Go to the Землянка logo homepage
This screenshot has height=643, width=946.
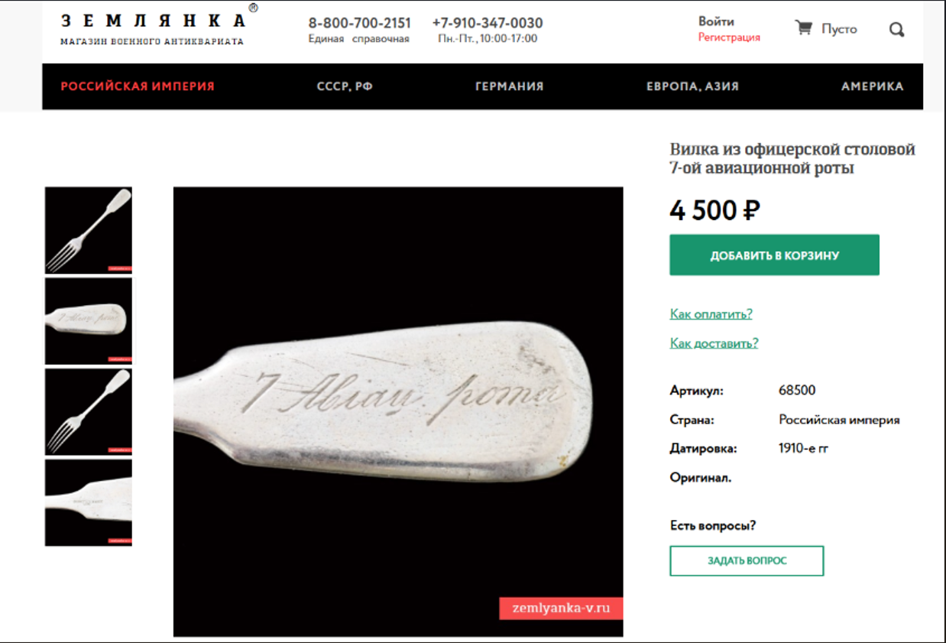click(x=155, y=28)
